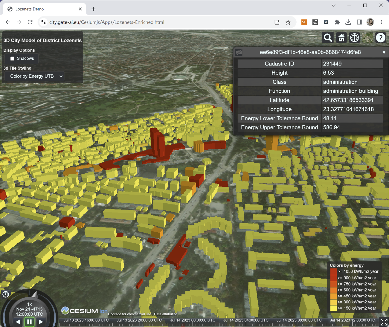
Task: Click the Home view button
Action: pos(341,38)
